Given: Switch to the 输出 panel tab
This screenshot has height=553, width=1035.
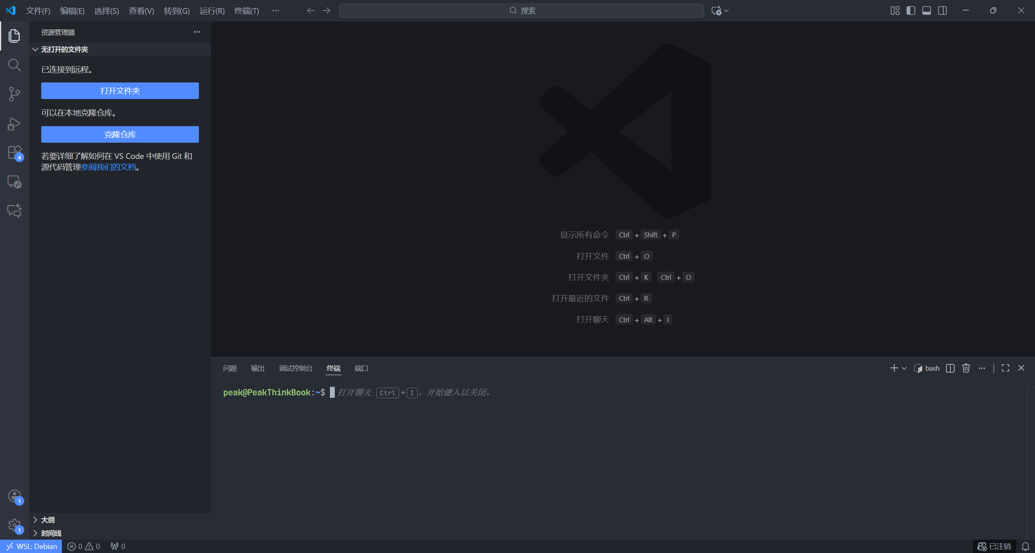Looking at the screenshot, I should click(x=258, y=368).
